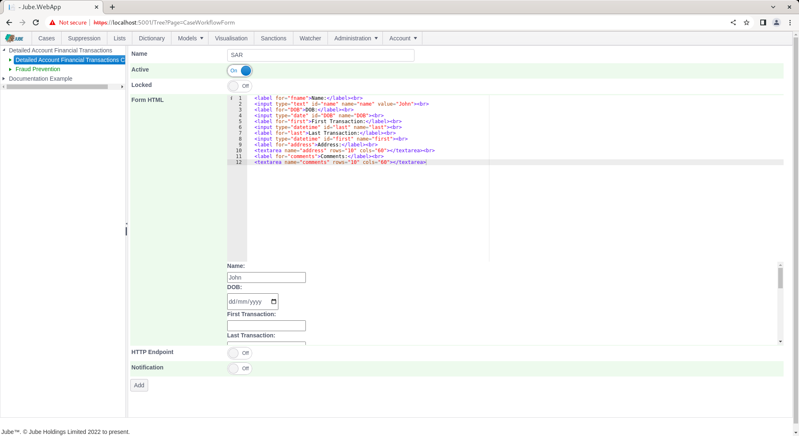
Task: Go back with browser back arrow
Action: [9, 22]
